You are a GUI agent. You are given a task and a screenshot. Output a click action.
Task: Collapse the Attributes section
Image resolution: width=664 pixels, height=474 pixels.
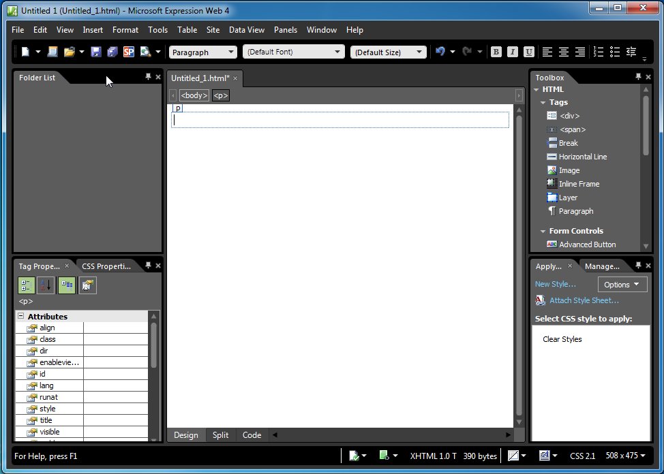(x=20, y=316)
